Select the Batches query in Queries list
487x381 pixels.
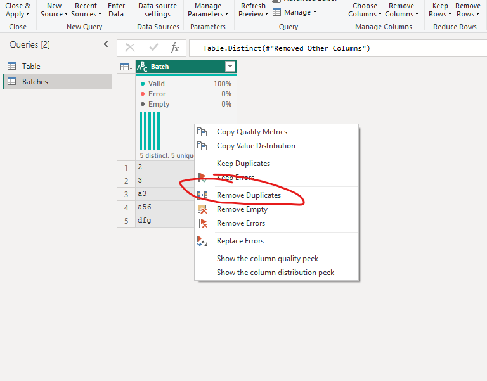[57, 81]
